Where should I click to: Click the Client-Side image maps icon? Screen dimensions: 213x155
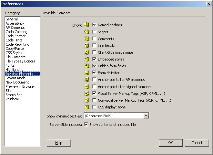(x=86, y=52)
